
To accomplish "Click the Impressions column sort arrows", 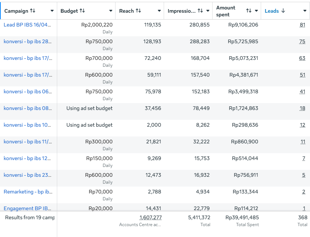I will pos(200,11).
